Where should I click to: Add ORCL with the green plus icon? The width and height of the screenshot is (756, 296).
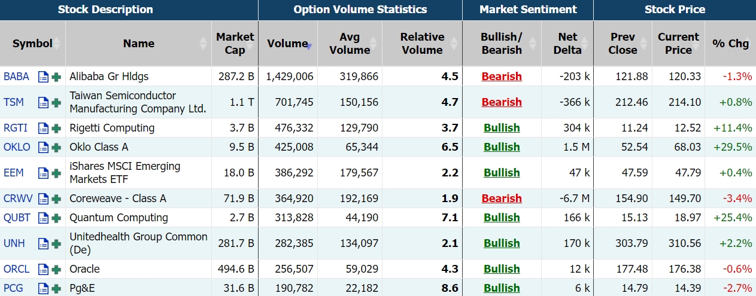(56, 269)
